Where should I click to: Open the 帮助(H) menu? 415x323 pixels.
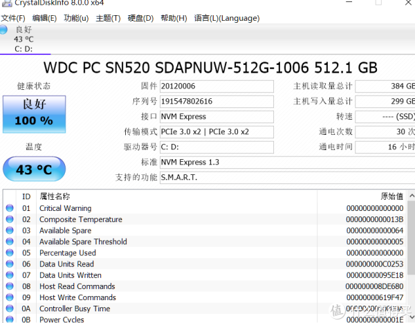pos(174,18)
